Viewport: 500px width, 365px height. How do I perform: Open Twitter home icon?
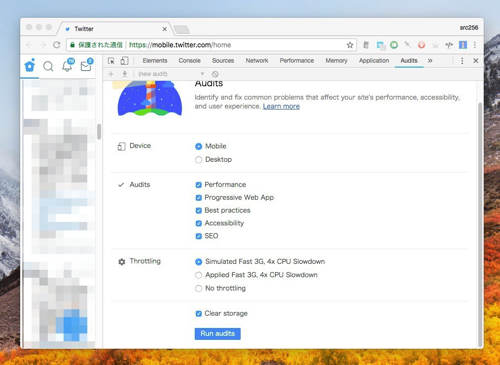[30, 66]
